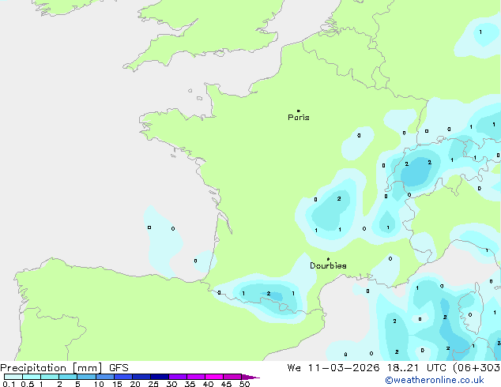501x387 pixels.
Task: Open the weatheronline.co.uk copyright link
Action: click(x=434, y=380)
